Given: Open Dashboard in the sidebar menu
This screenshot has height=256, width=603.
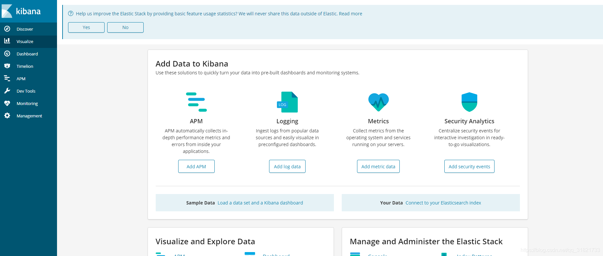Looking at the screenshot, I should coord(28,54).
